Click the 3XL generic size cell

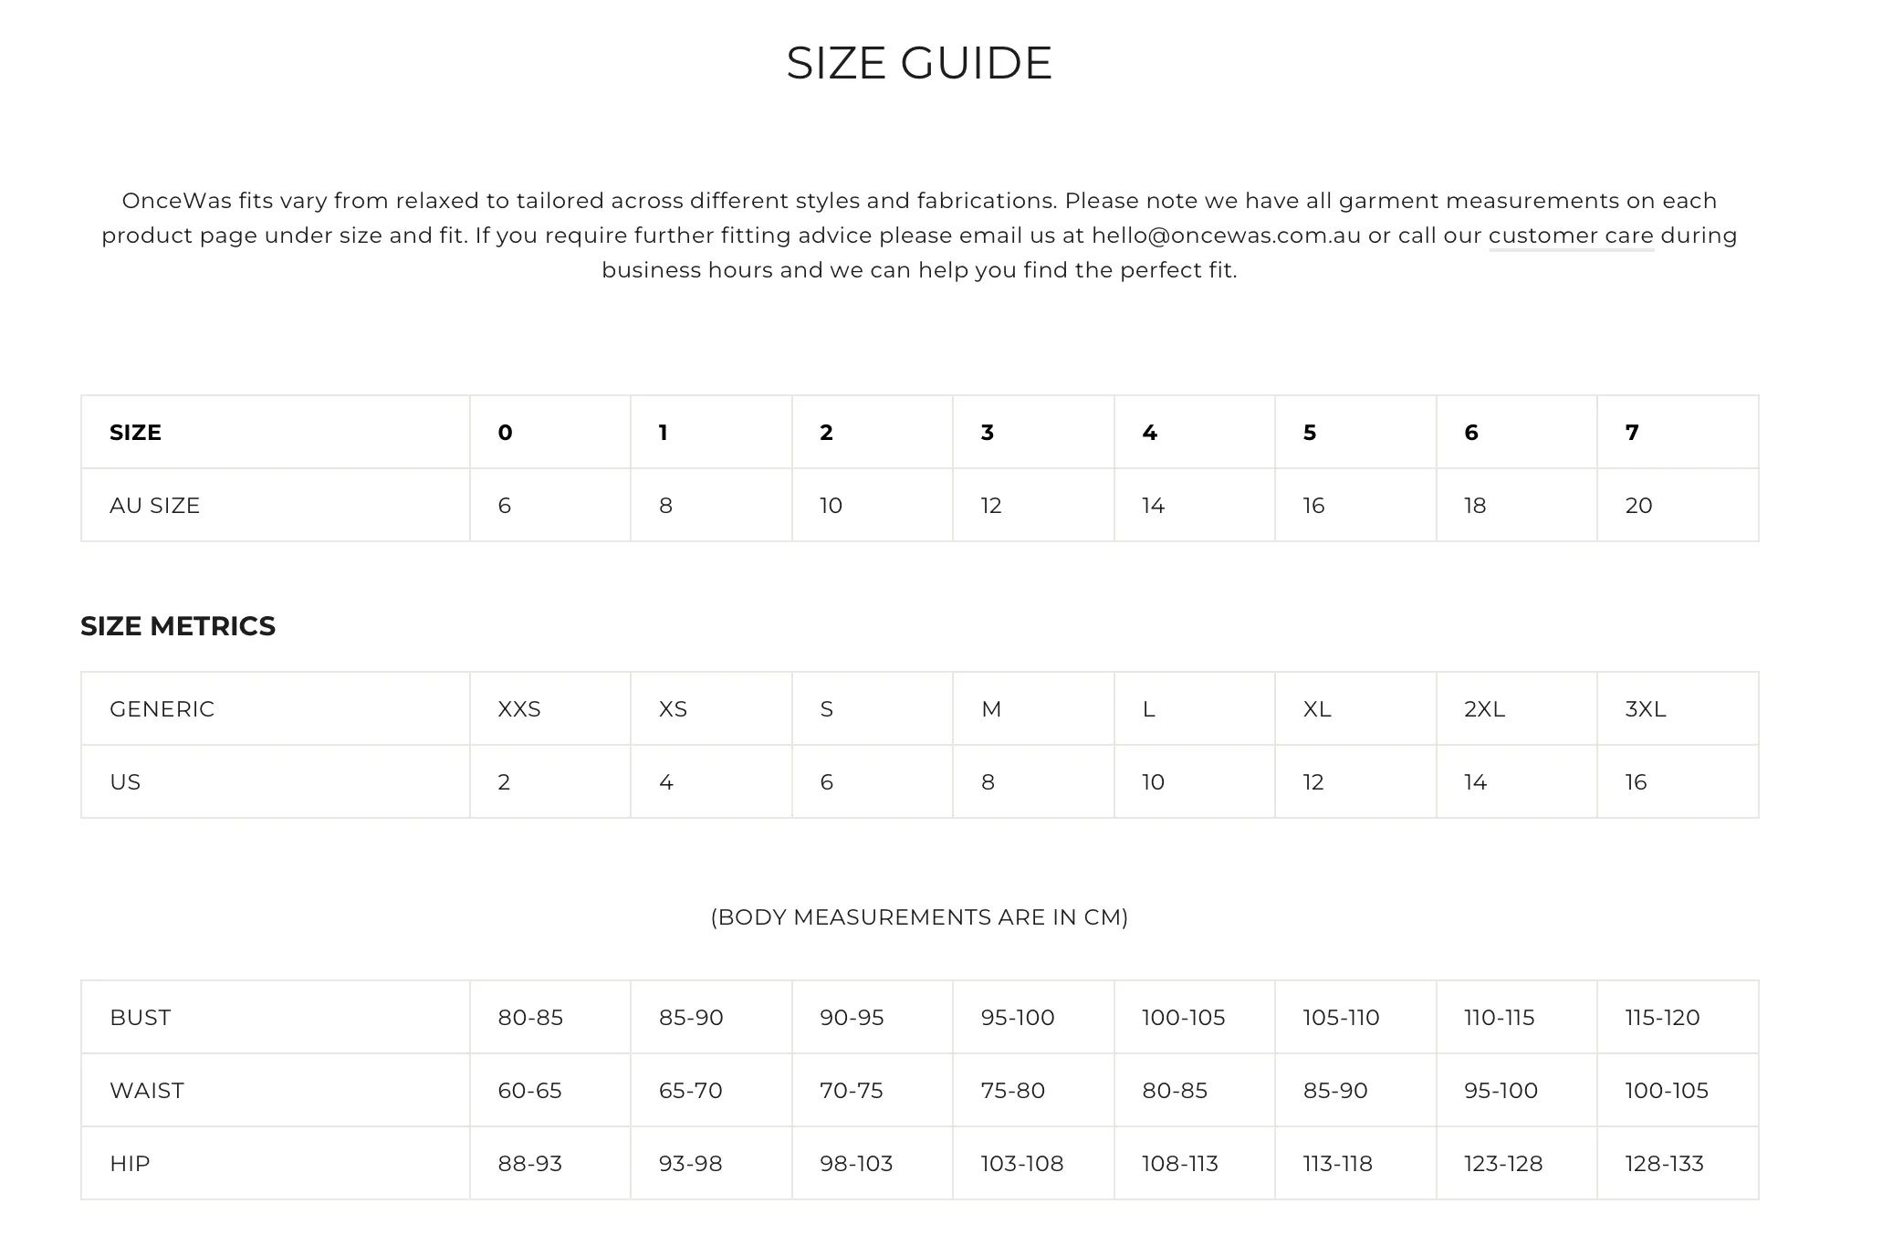(1678, 708)
